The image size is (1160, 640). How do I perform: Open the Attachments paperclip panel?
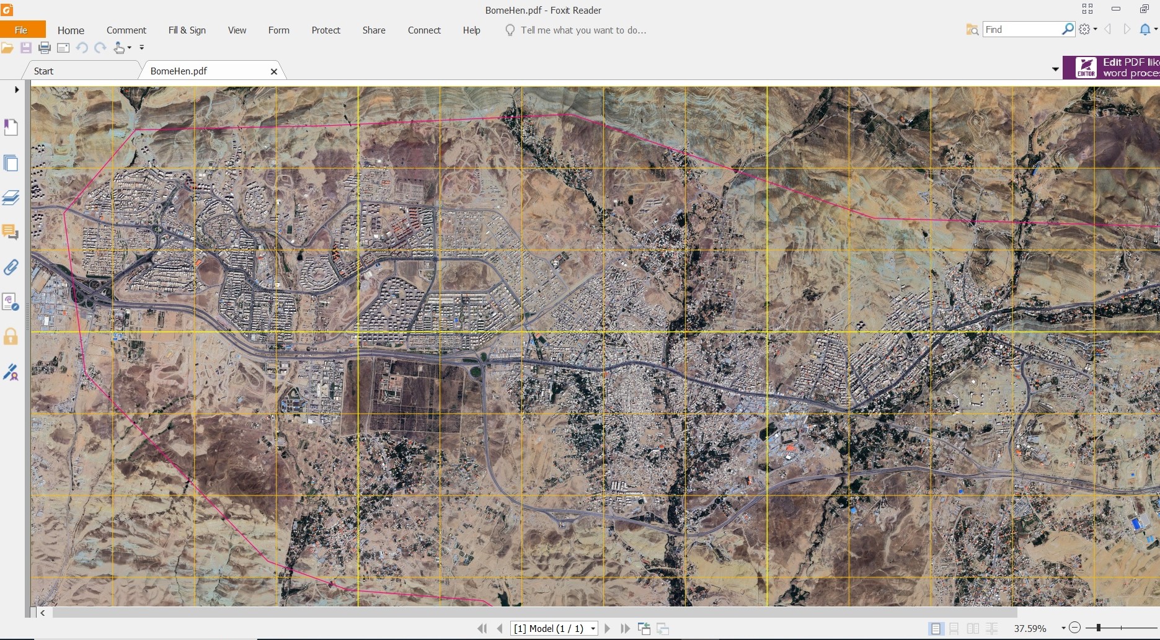pos(11,267)
